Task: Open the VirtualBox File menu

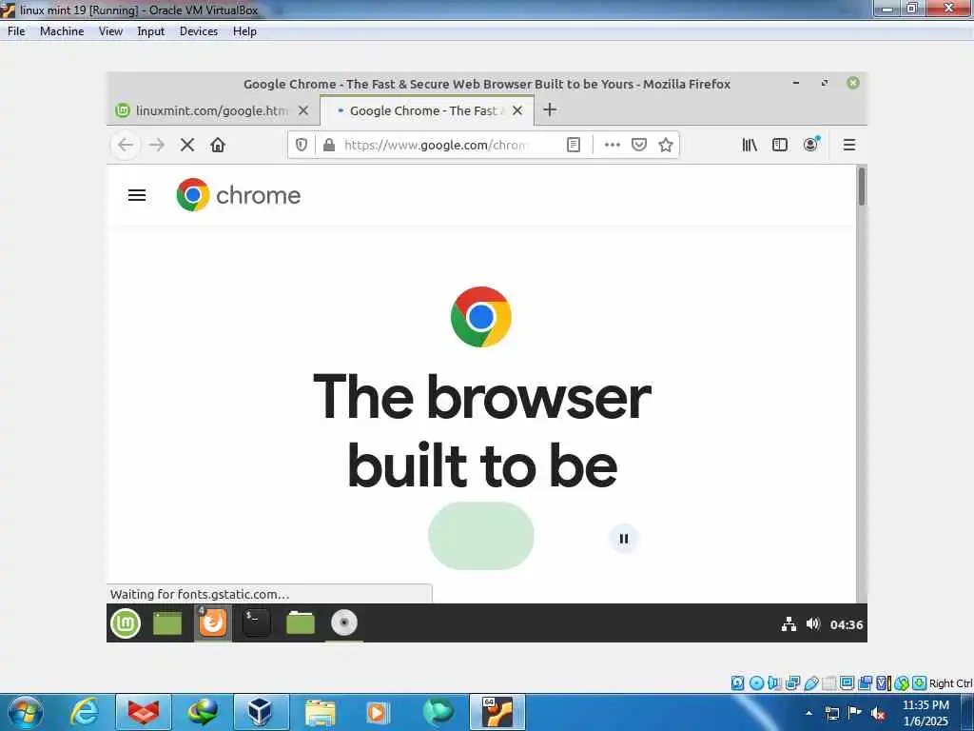Action: tap(16, 31)
